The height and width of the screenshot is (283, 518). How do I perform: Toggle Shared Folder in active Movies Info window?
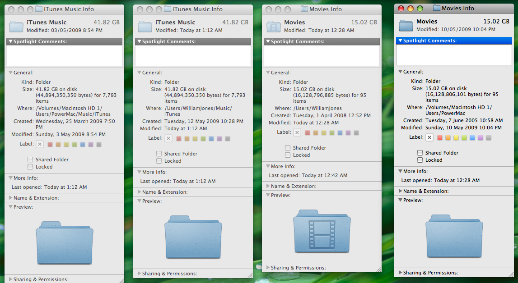click(x=420, y=152)
